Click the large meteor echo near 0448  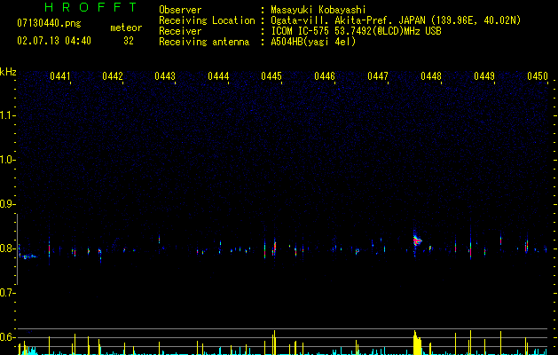[x=417, y=241]
